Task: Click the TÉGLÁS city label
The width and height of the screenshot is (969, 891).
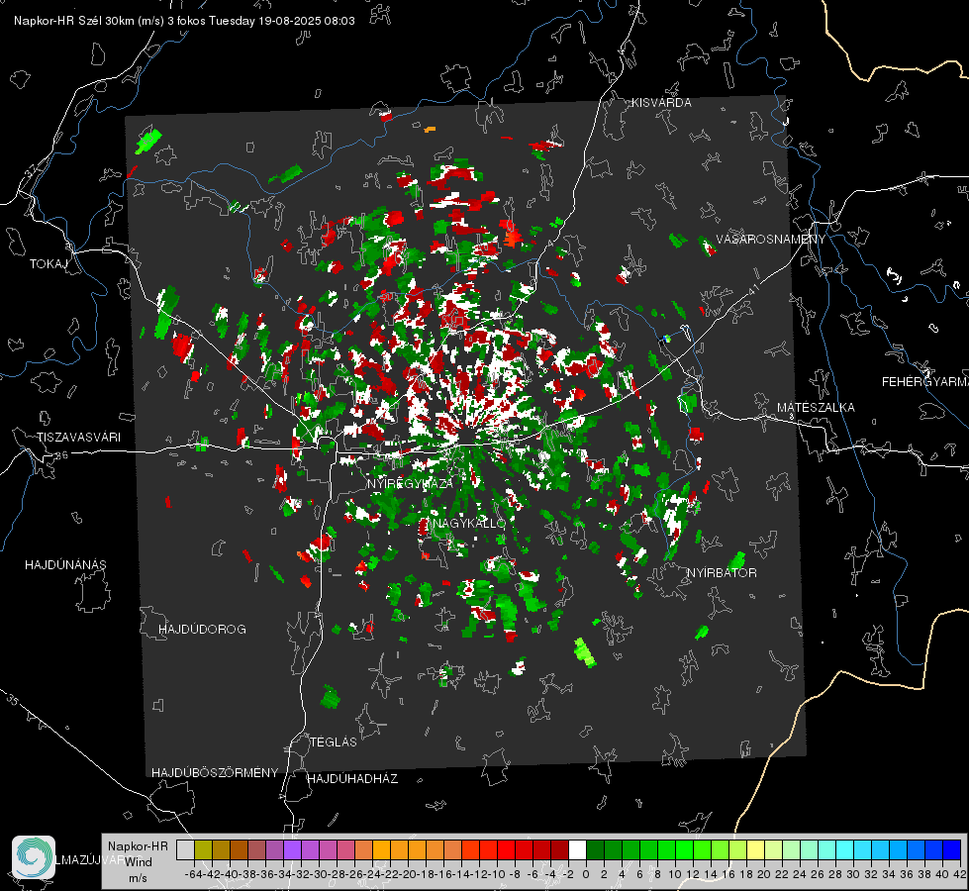Action: [x=334, y=742]
